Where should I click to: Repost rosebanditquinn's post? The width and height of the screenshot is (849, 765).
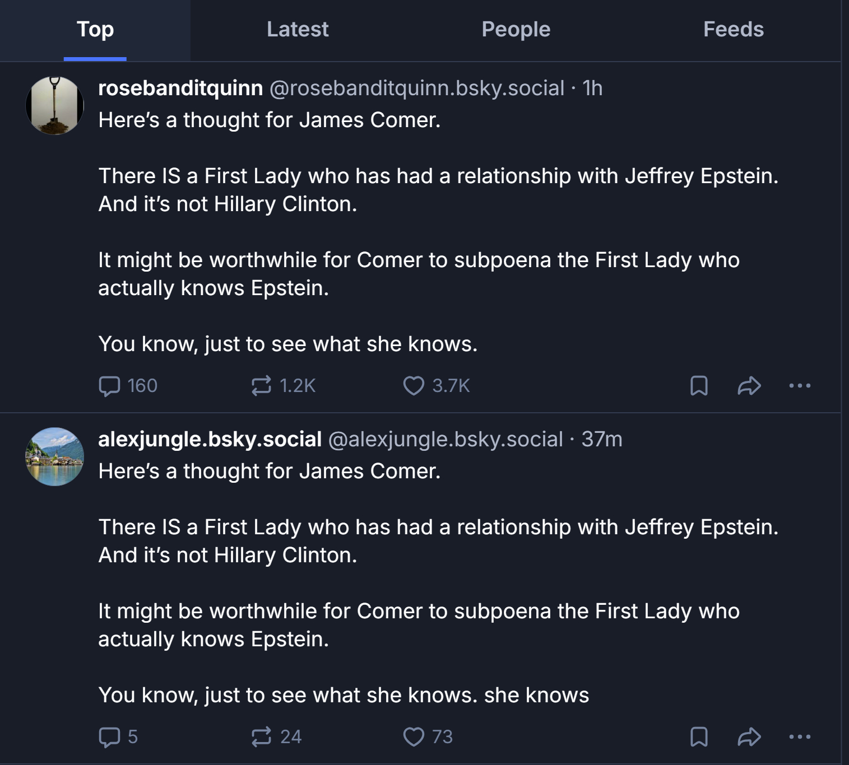click(x=262, y=386)
